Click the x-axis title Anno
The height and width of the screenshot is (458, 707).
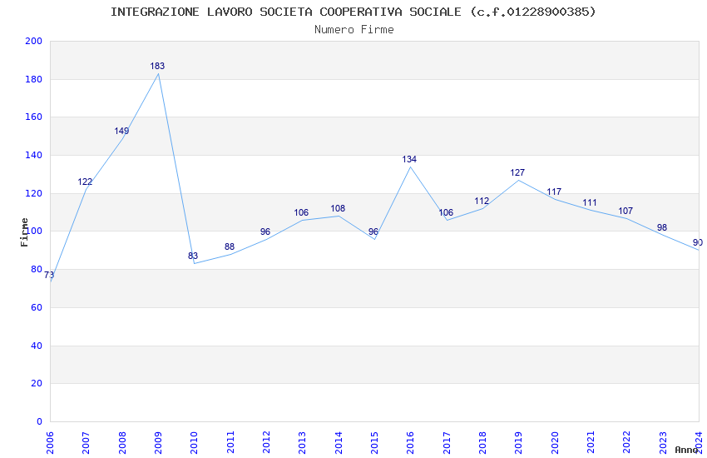tap(686, 450)
